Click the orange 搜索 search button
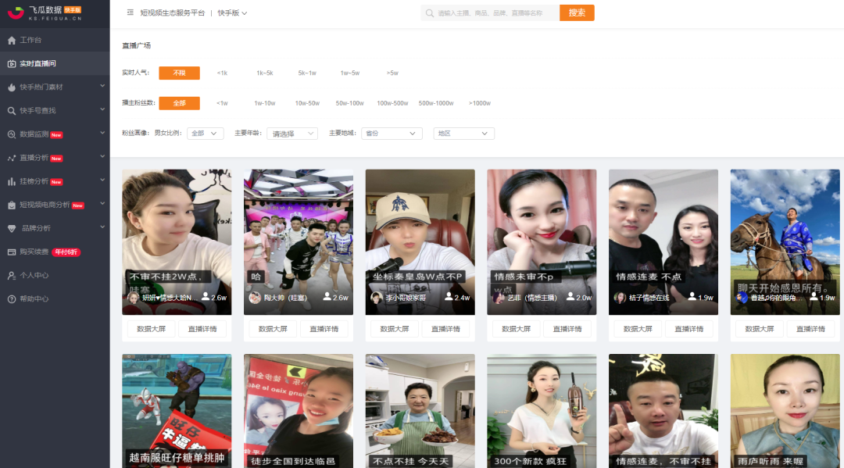Image resolution: width=844 pixels, height=468 pixels. click(x=577, y=13)
